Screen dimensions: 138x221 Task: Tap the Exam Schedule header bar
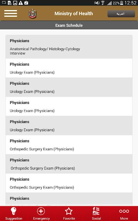point(69,25)
